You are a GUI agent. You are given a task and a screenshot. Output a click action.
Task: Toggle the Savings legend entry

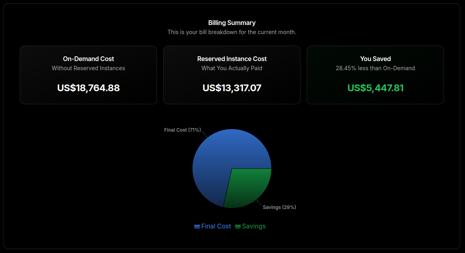point(254,226)
